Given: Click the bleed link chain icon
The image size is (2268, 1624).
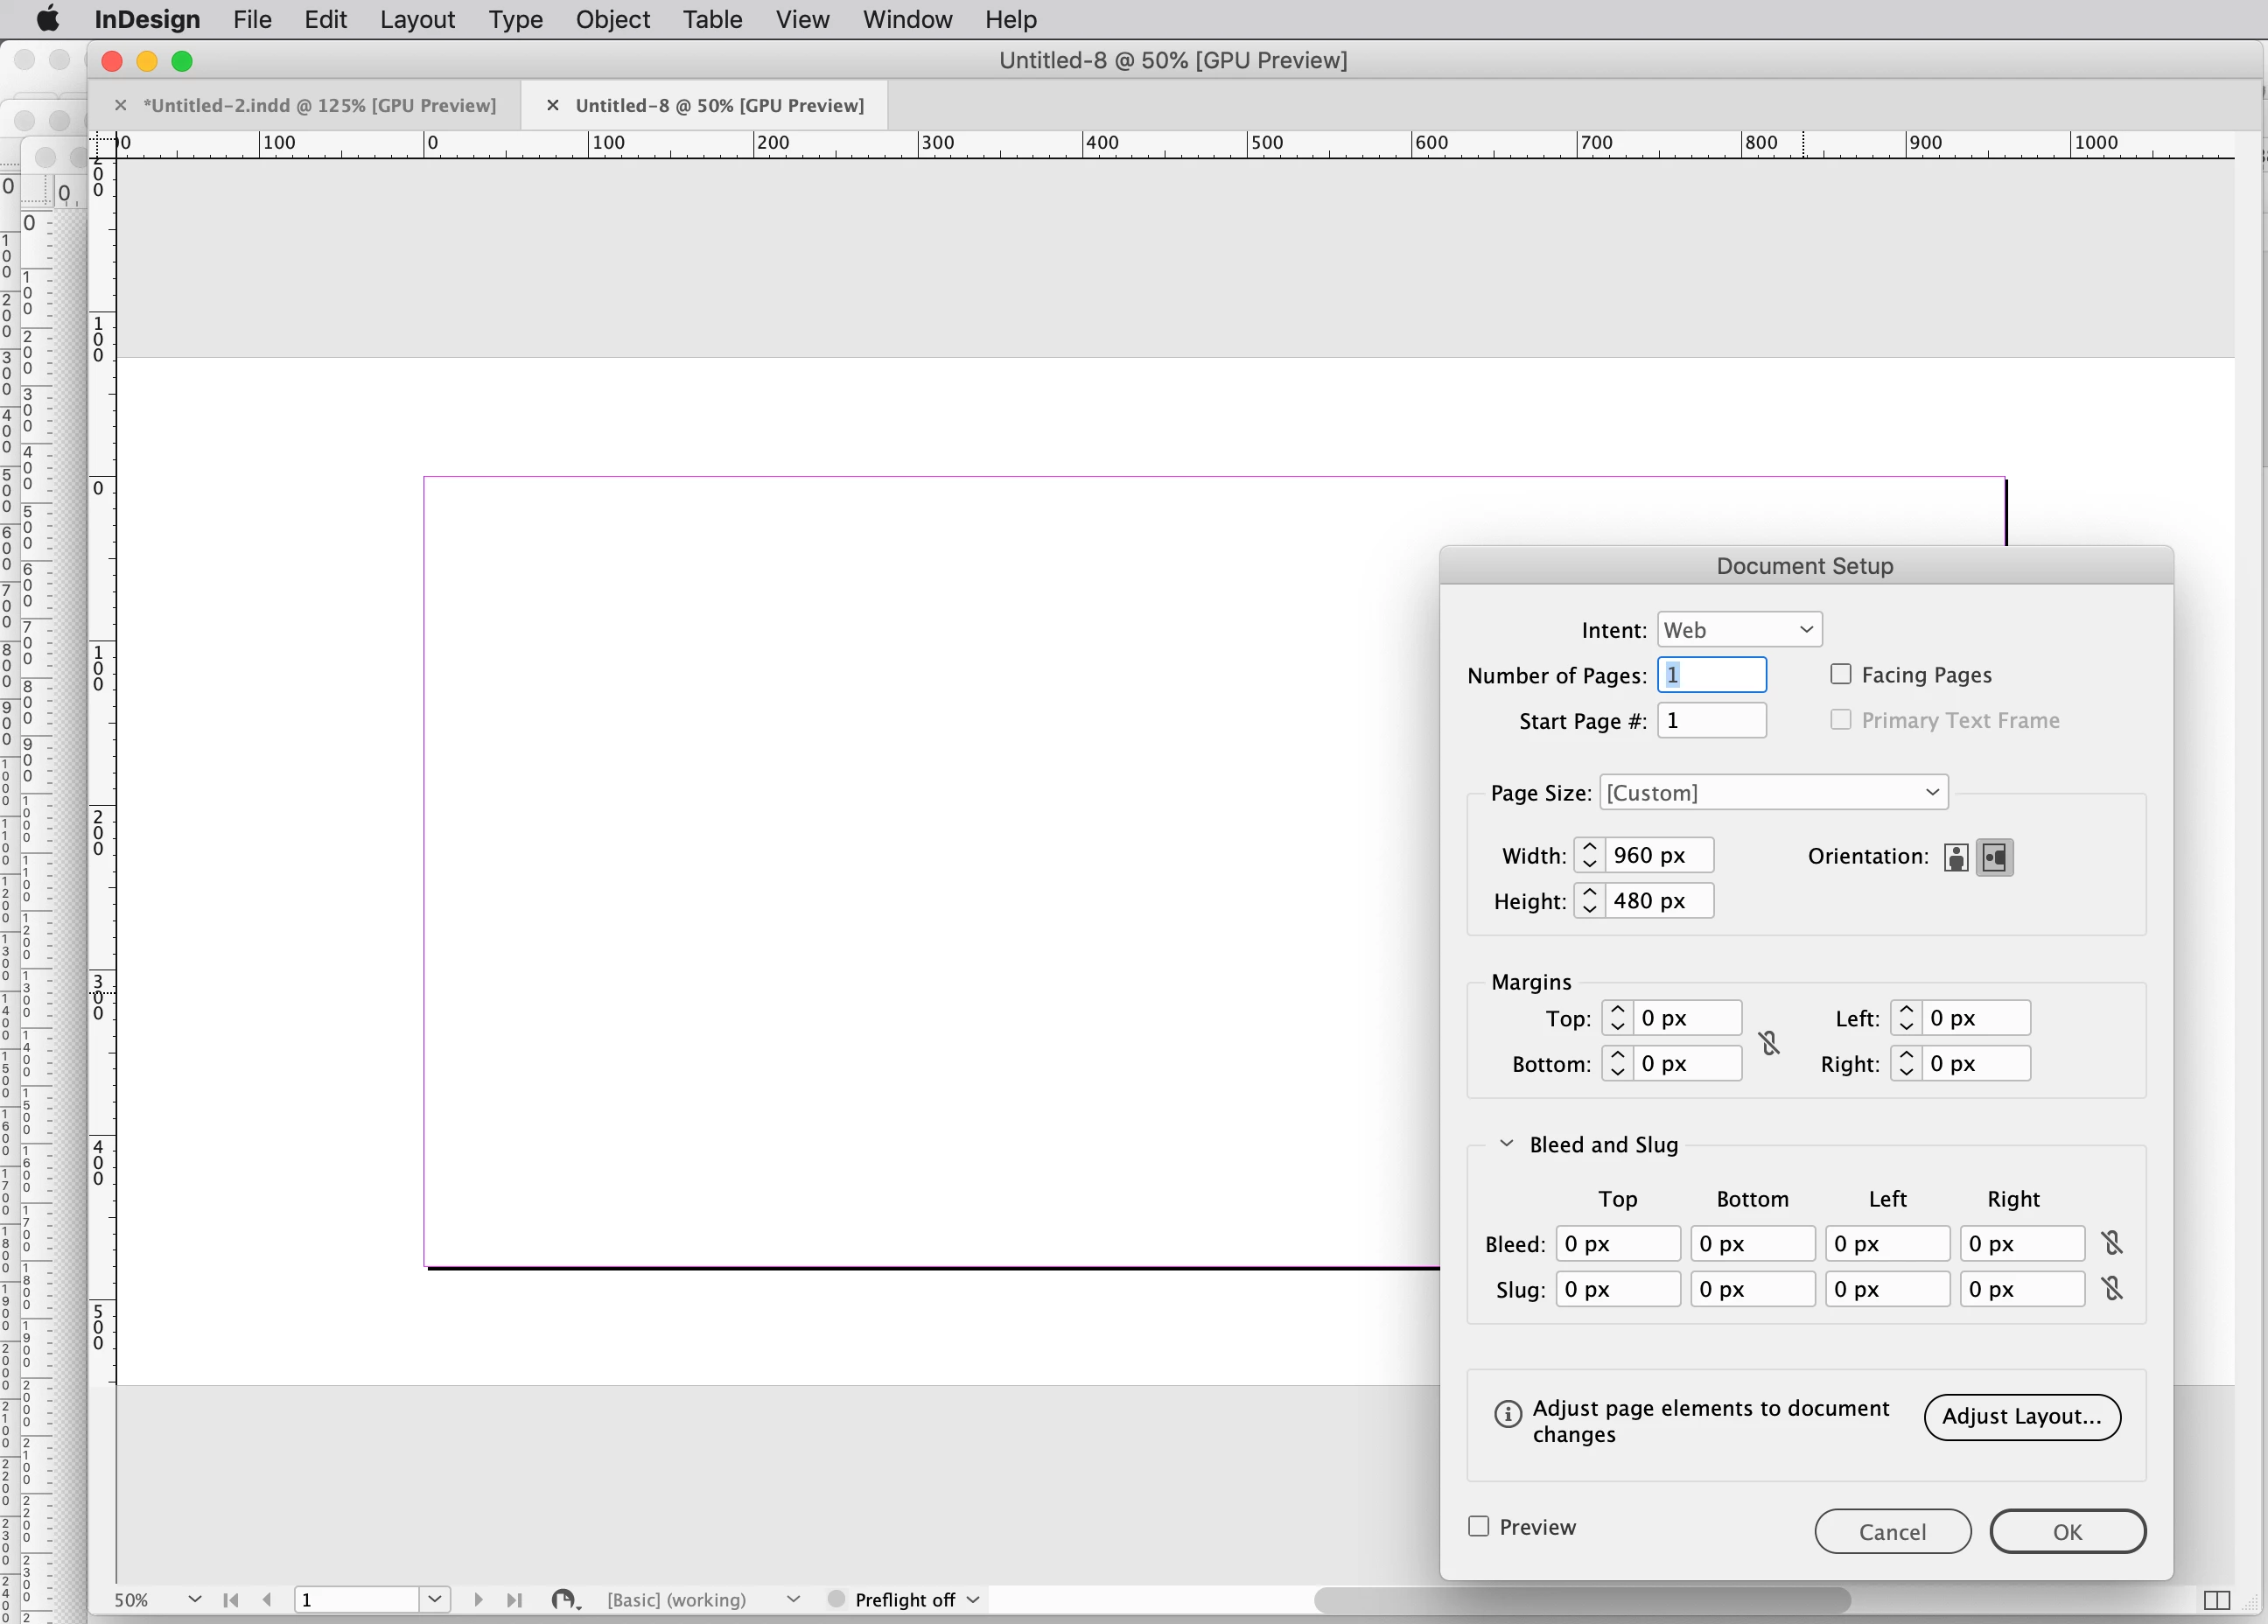Looking at the screenshot, I should pos(2111,1243).
